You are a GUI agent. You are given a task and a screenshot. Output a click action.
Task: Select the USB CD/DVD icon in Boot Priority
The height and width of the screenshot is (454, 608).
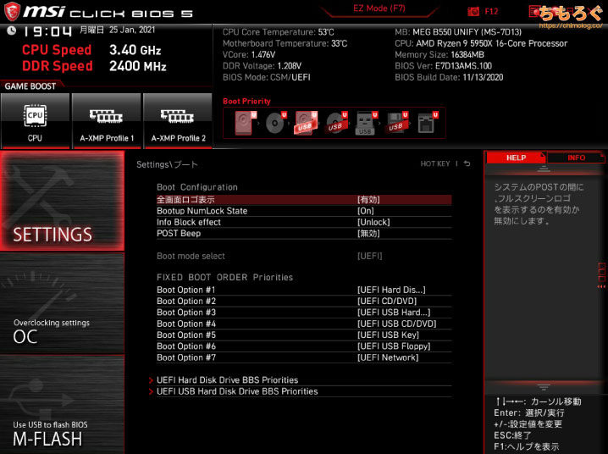point(336,123)
